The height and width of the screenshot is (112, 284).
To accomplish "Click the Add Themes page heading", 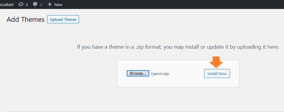I will (25, 19).
